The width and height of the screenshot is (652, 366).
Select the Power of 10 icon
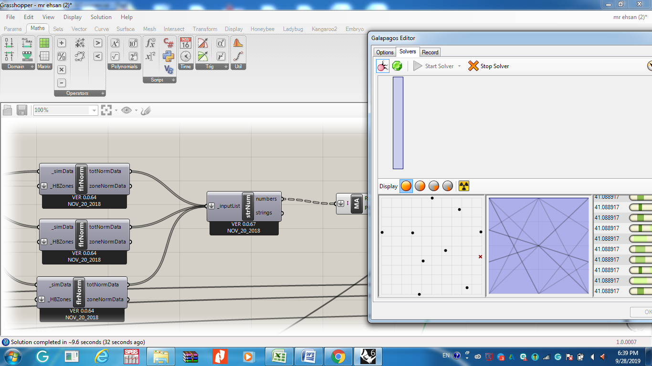[x=133, y=43]
